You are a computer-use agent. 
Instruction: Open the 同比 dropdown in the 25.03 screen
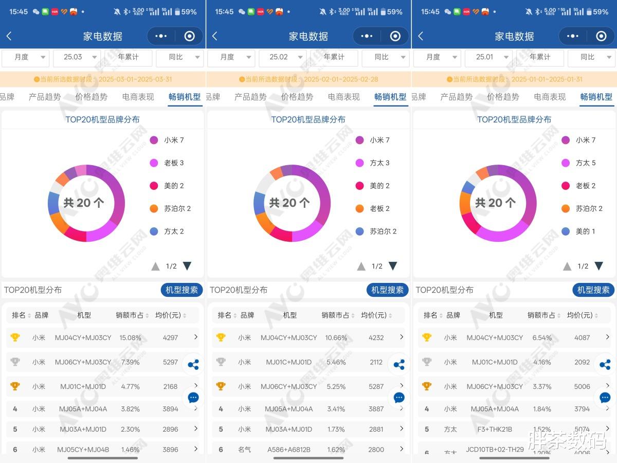click(x=179, y=57)
